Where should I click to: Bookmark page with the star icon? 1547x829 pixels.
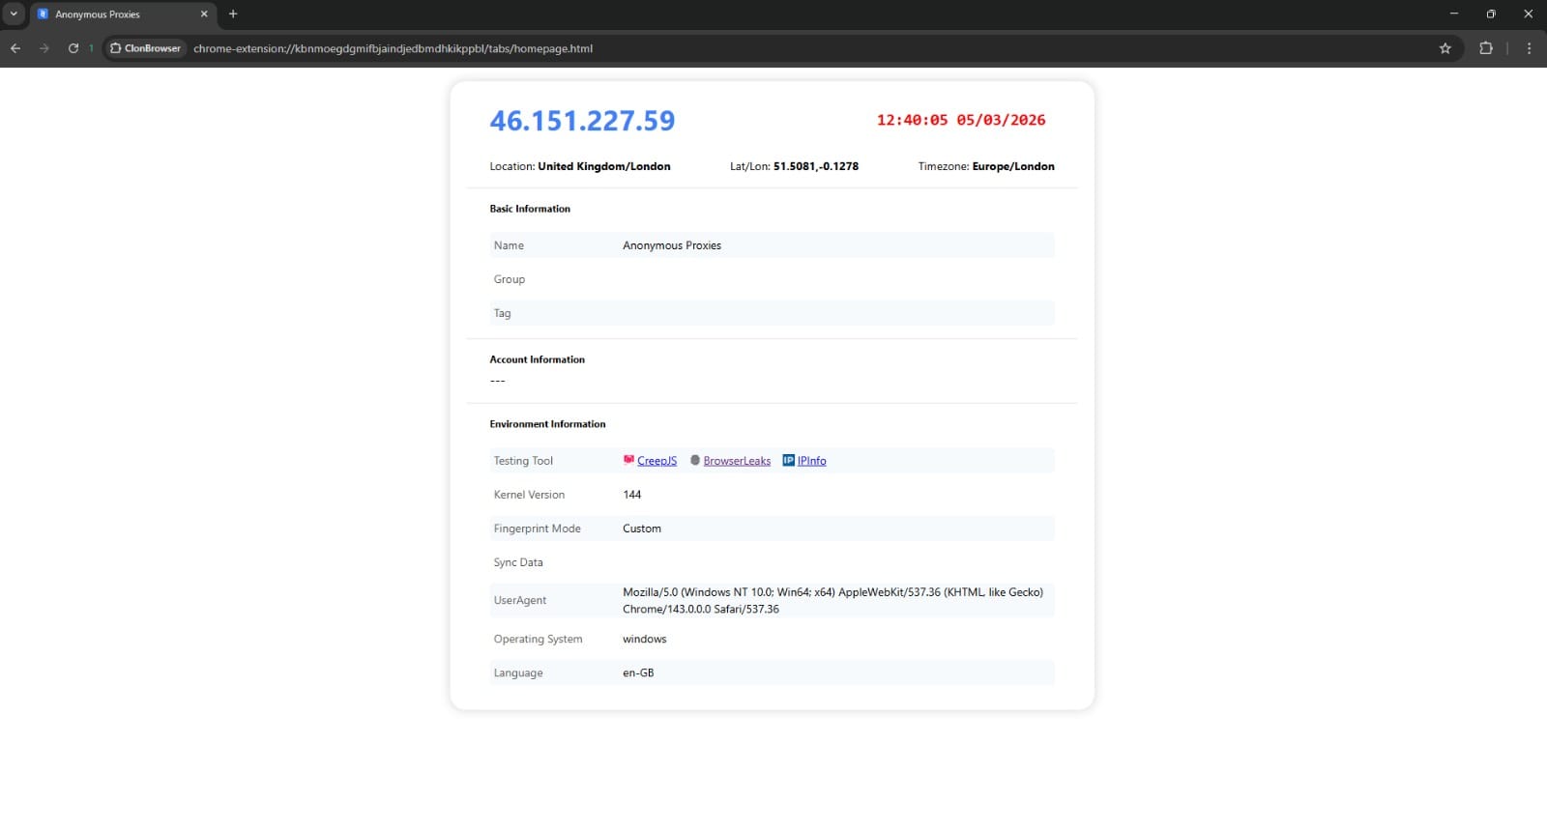tap(1445, 48)
